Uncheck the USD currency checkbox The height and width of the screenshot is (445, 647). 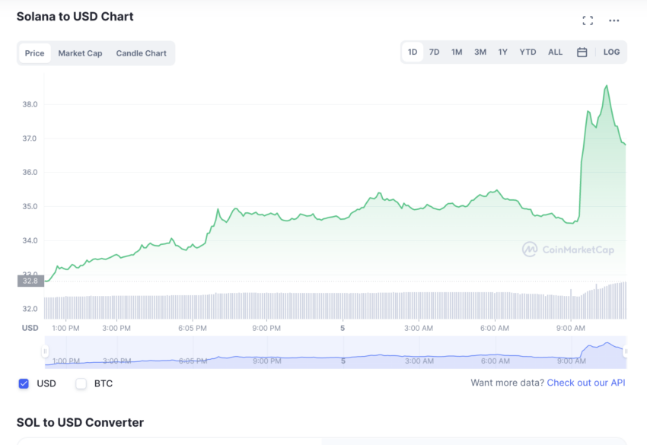tap(21, 383)
